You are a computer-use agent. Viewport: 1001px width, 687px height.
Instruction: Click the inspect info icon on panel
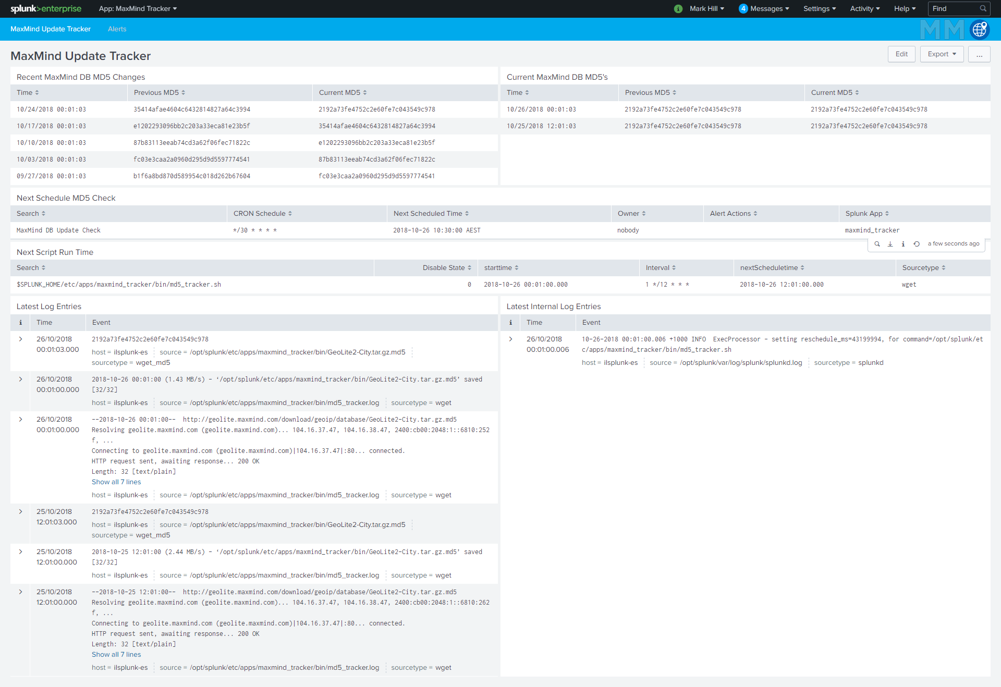click(x=903, y=244)
